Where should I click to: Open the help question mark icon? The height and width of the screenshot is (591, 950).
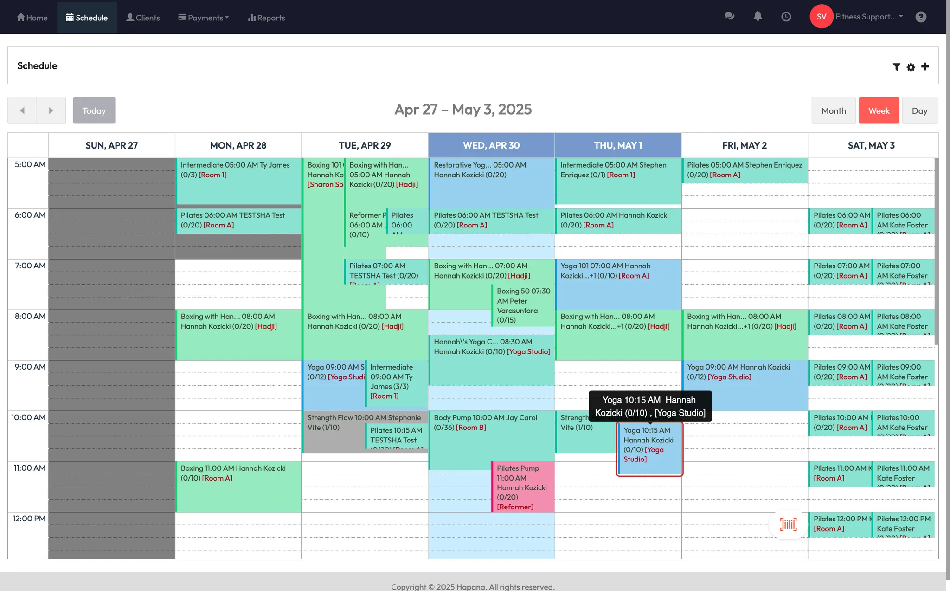click(x=921, y=17)
